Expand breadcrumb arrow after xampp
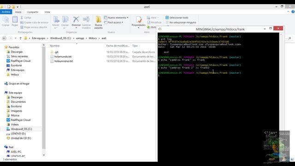295x166 pixels. tap(86, 38)
